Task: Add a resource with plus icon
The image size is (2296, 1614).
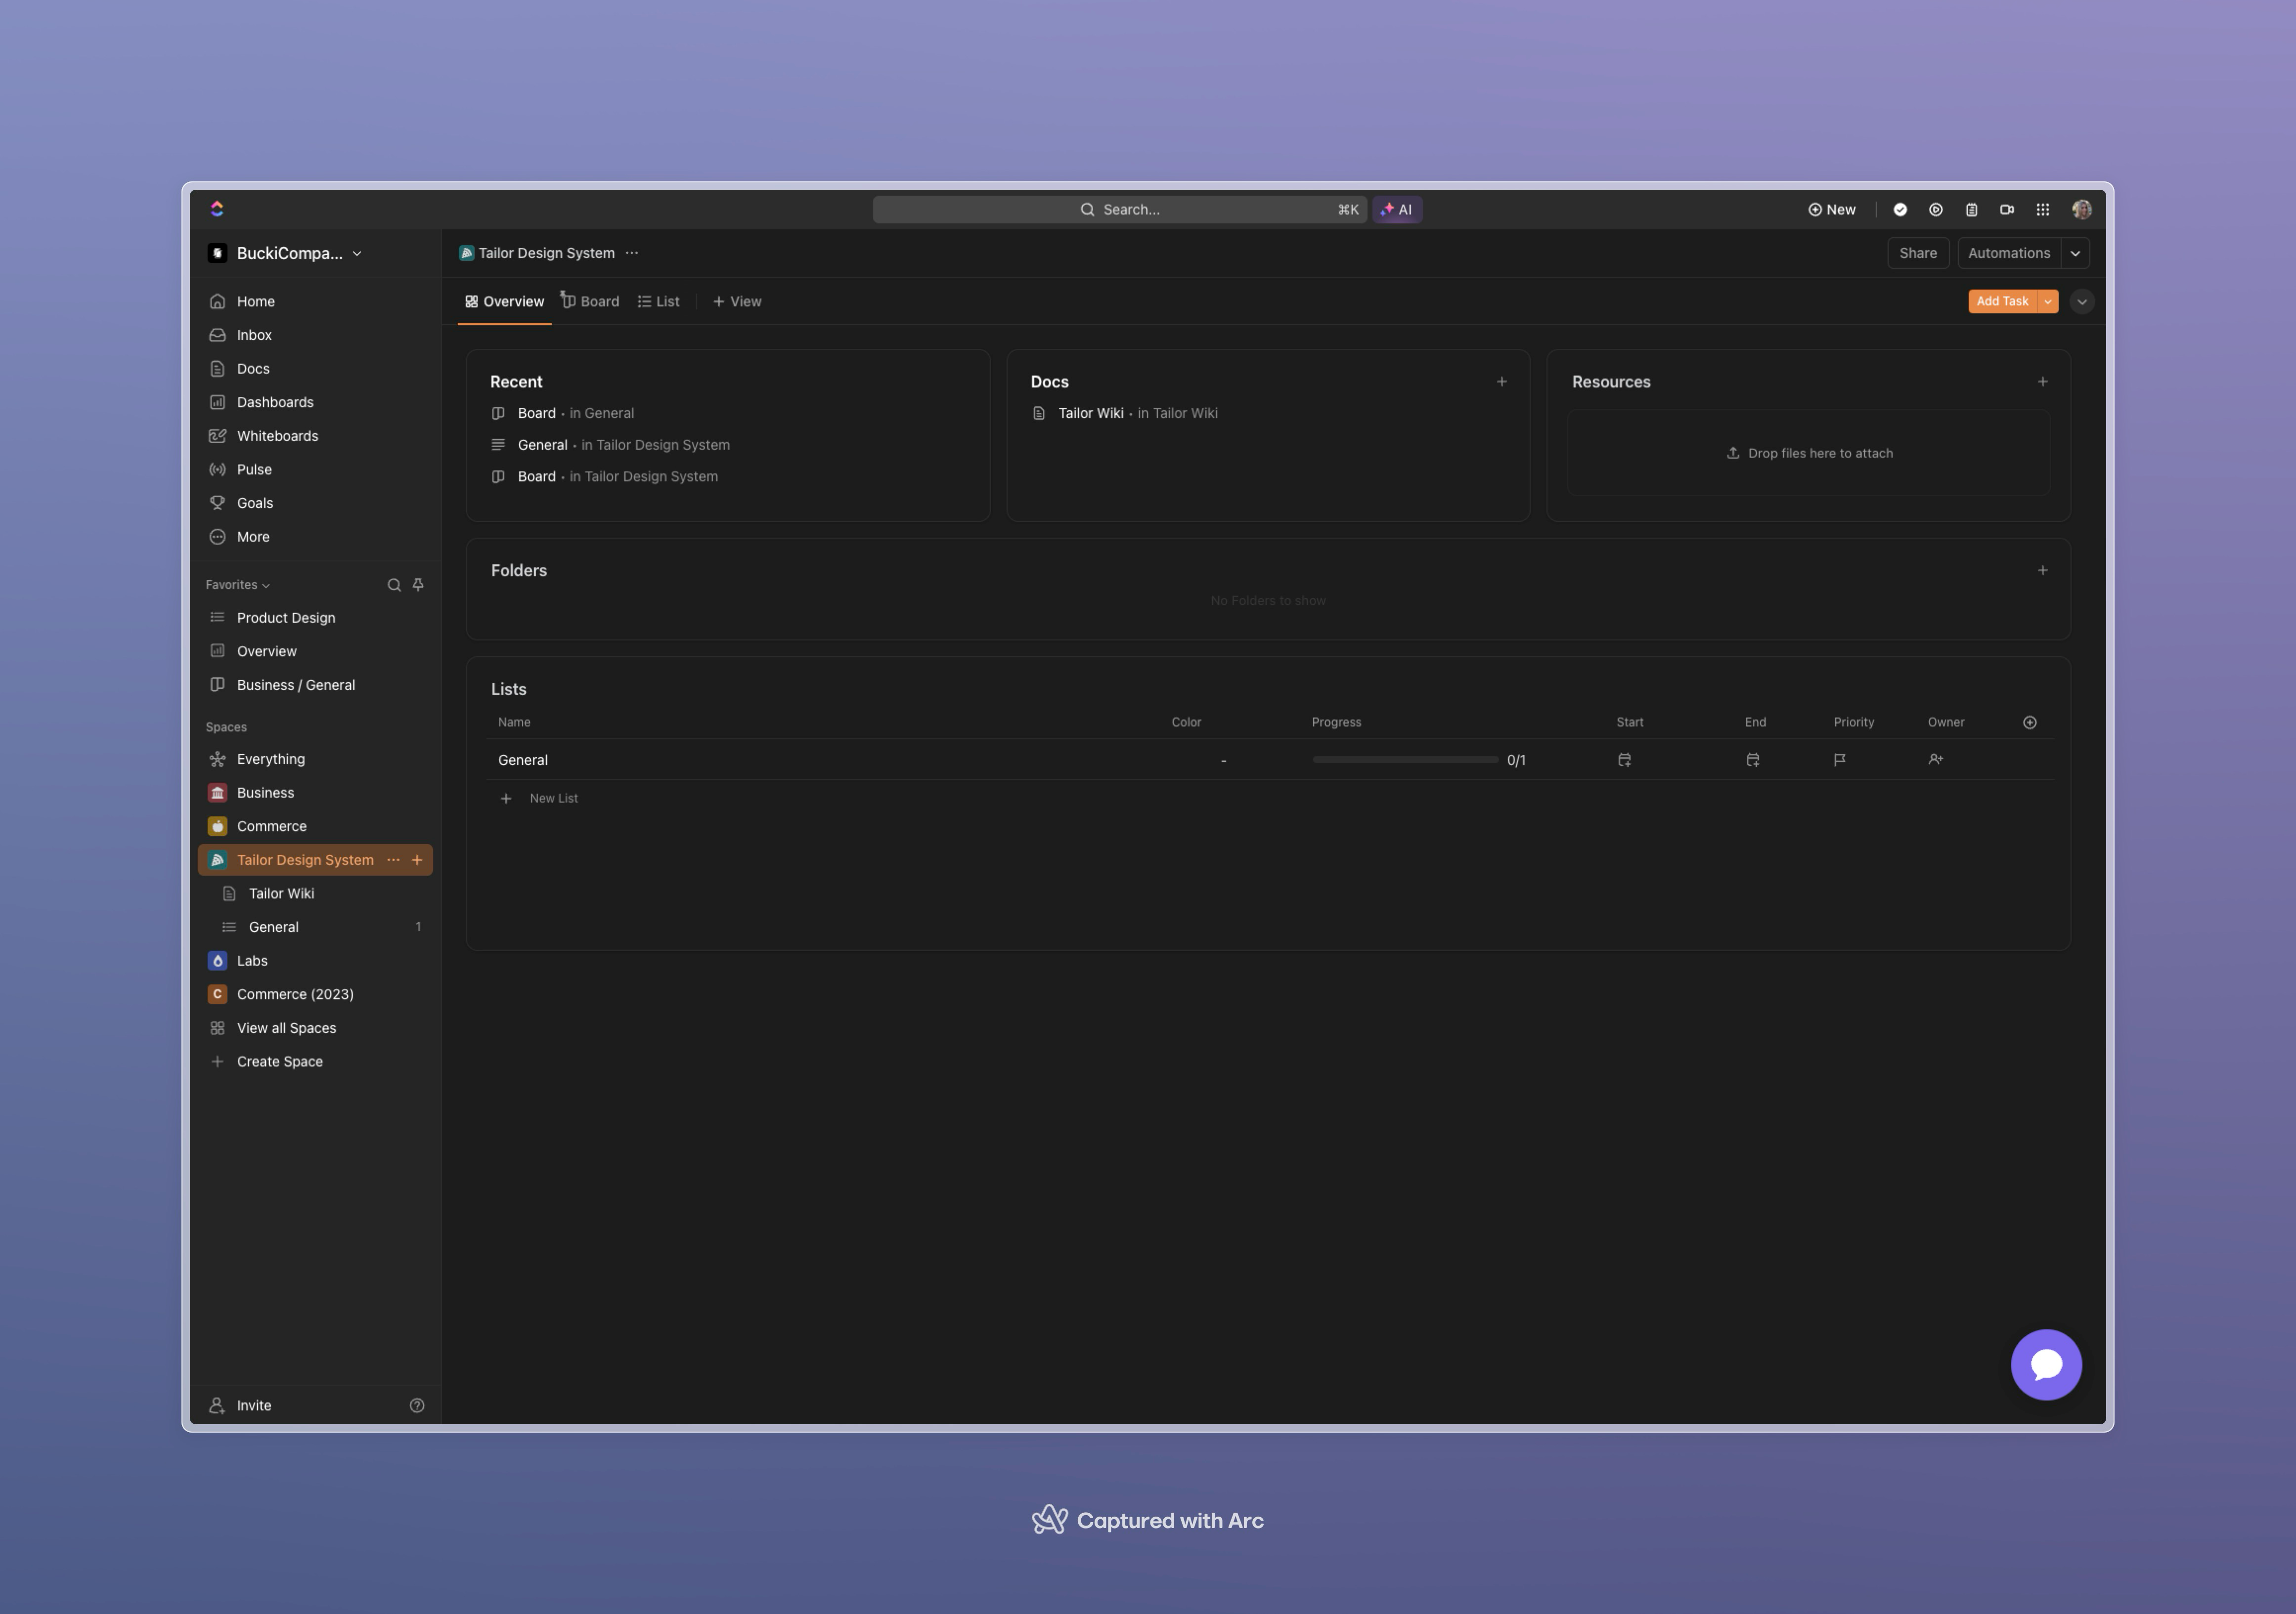Action: (2042, 382)
